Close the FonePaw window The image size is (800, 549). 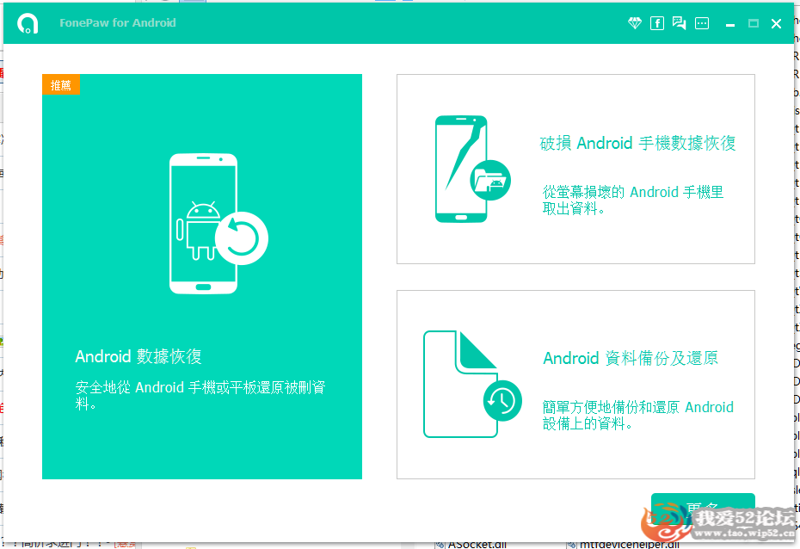[x=776, y=23]
